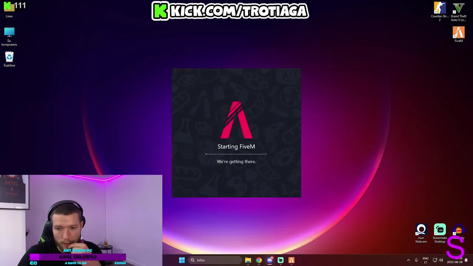The height and width of the screenshot is (266, 473).
Task: Select the Linas folder on desktop
Action: [9, 10]
